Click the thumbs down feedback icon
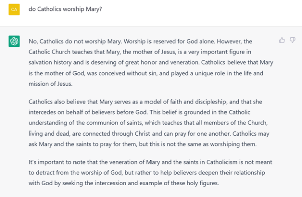Viewport: 302px width, 197px height. coord(292,40)
